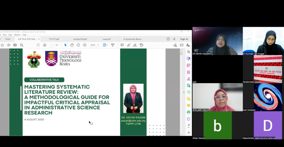Click the zoom out minus button
The image size is (284, 147).
pyautogui.click(x=78, y=45)
